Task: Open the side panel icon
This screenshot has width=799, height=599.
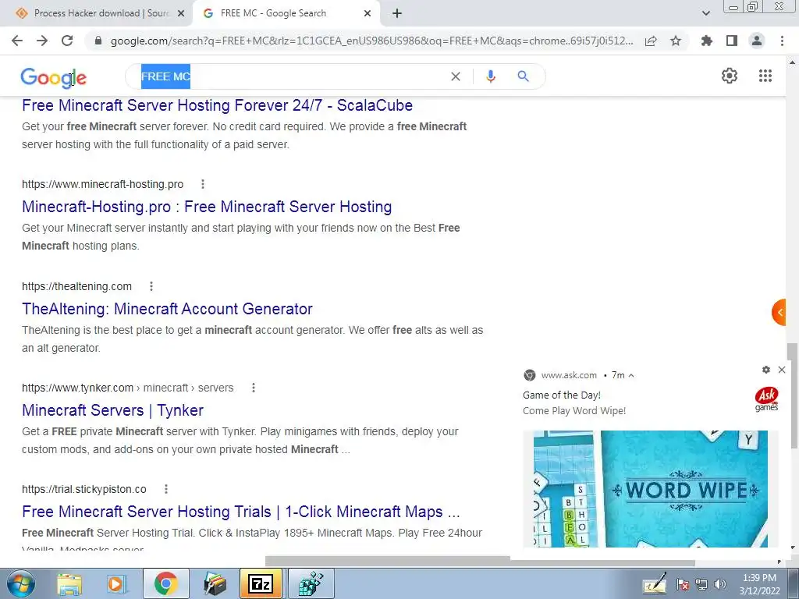Action: tap(732, 41)
